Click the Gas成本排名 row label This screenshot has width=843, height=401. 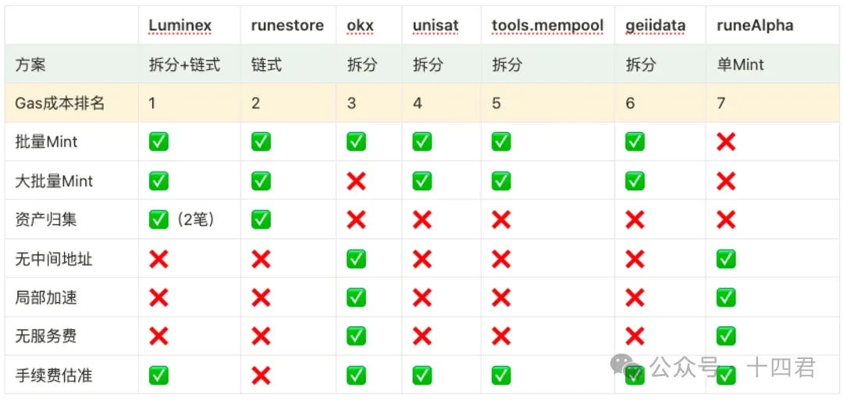point(59,103)
